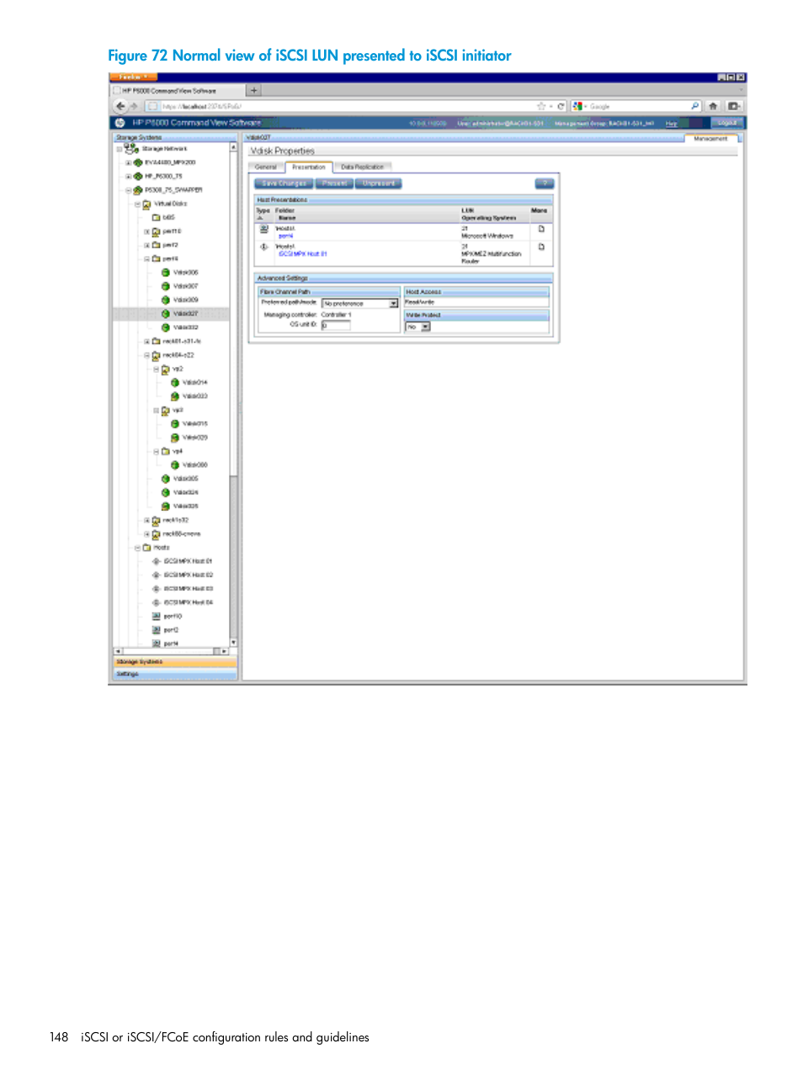Image resolution: width=803 pixels, height=1070 pixels.
Task: Select Vdisk007 disk icon
Action: pos(166,286)
